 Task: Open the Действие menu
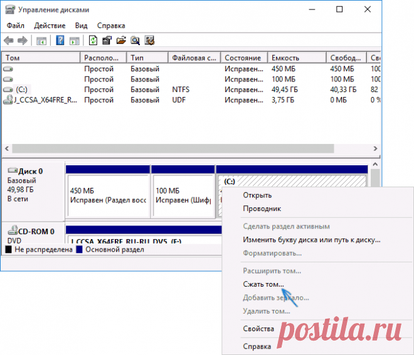(50, 26)
